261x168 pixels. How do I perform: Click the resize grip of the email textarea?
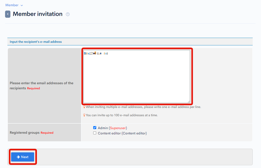tap(189, 102)
